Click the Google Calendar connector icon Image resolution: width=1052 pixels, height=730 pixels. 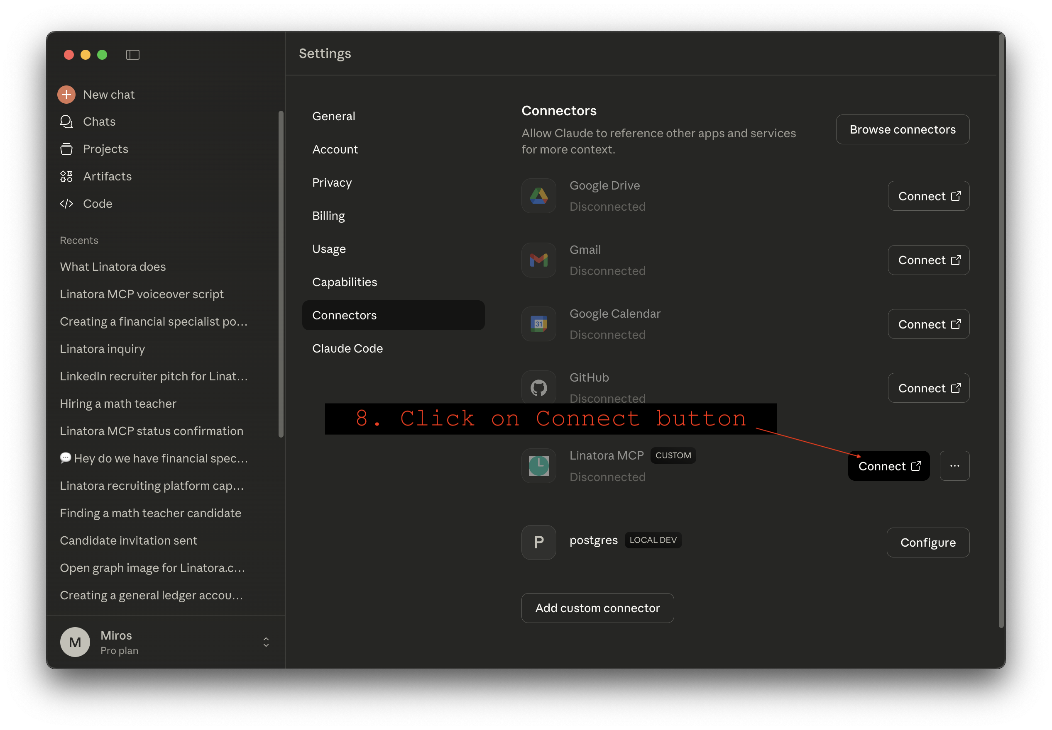[538, 324]
